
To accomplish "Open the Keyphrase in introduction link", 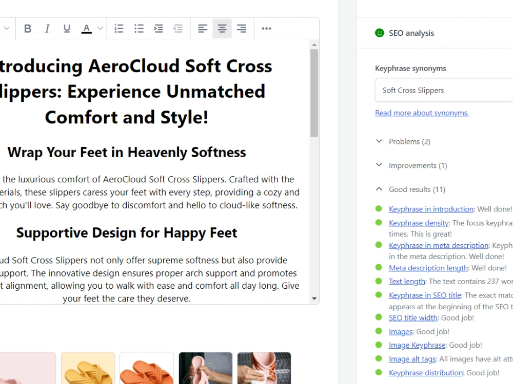I will tap(431, 209).
